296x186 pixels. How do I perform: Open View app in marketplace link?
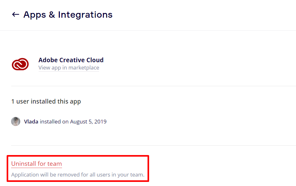69,68
